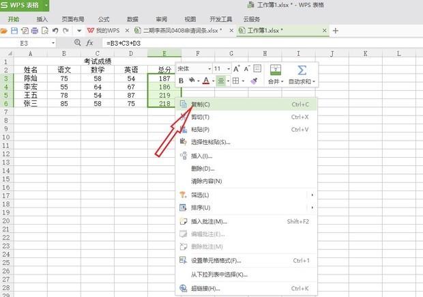
Task: Click the printer icon in quick toolbar
Action: coord(35,31)
